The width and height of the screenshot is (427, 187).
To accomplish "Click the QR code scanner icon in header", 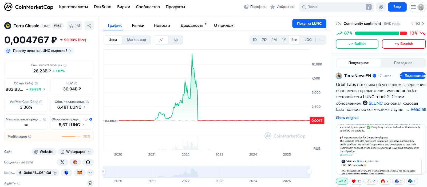I will click(x=381, y=7).
